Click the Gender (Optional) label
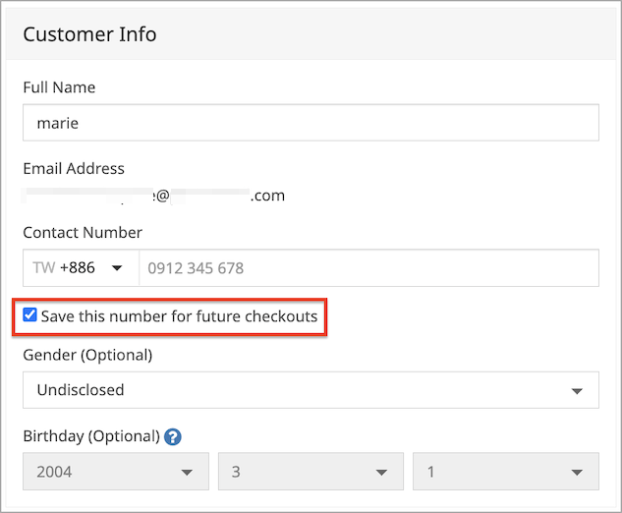The height and width of the screenshot is (513, 622). (x=87, y=355)
